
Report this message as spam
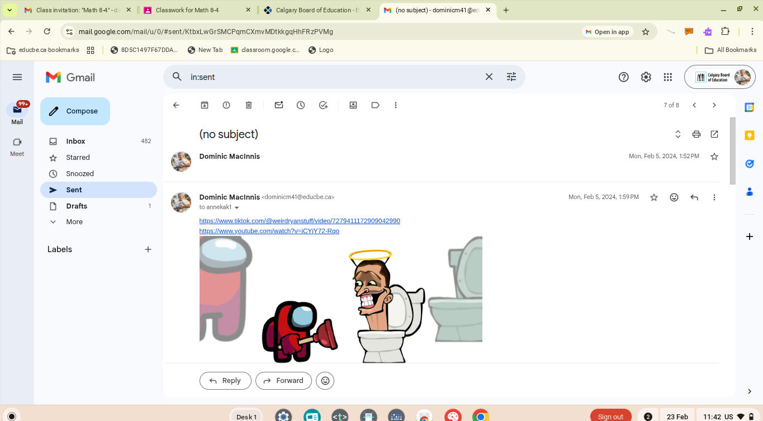226,105
